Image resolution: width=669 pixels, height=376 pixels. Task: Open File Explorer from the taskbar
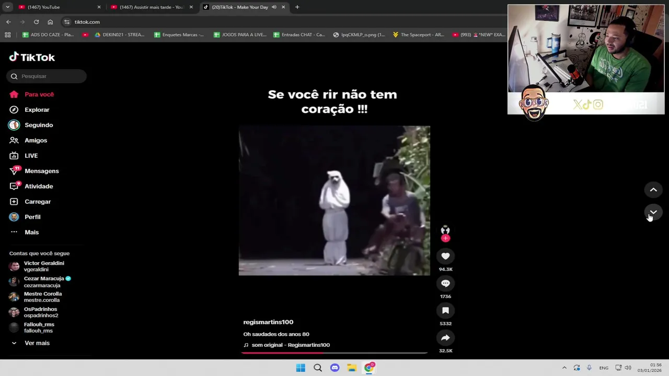[352, 368]
